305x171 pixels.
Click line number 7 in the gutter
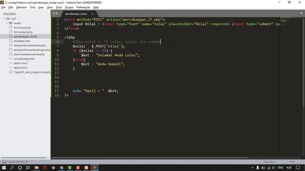click(58, 46)
